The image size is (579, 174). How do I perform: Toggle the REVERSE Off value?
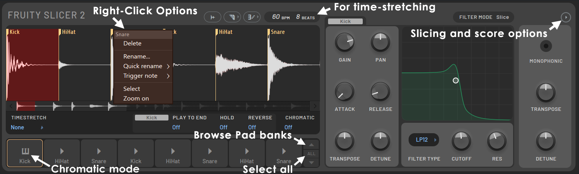pos(252,127)
